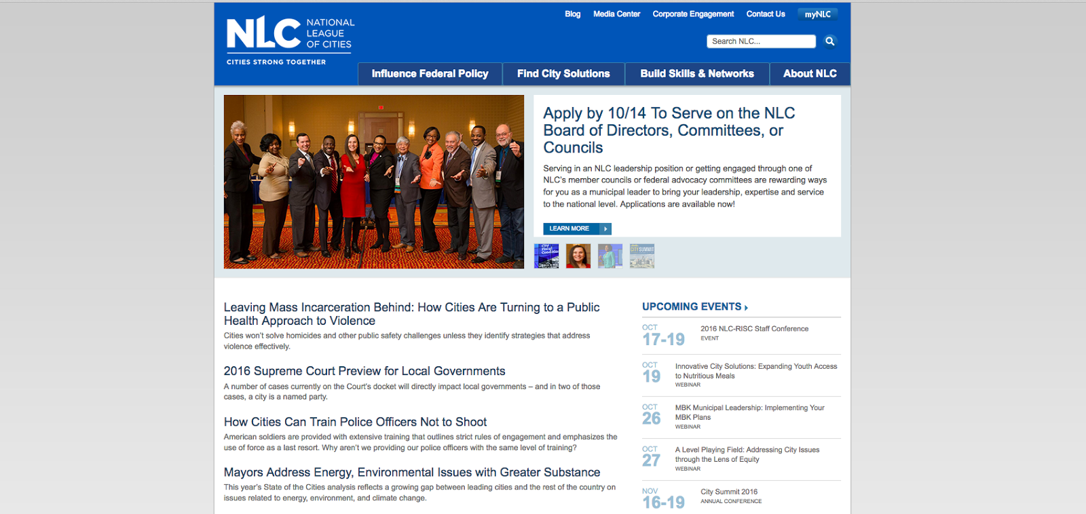Open the Build Skills & Networks menu
The width and height of the screenshot is (1086, 514).
(697, 74)
